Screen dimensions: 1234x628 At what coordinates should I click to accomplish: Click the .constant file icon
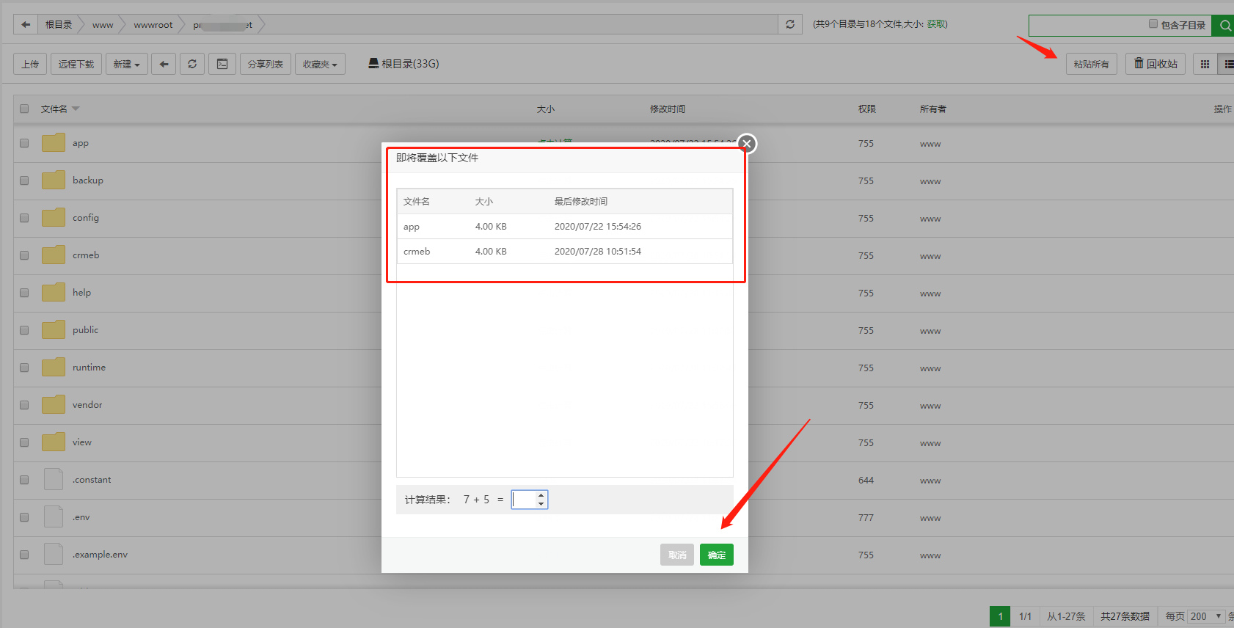click(x=54, y=479)
